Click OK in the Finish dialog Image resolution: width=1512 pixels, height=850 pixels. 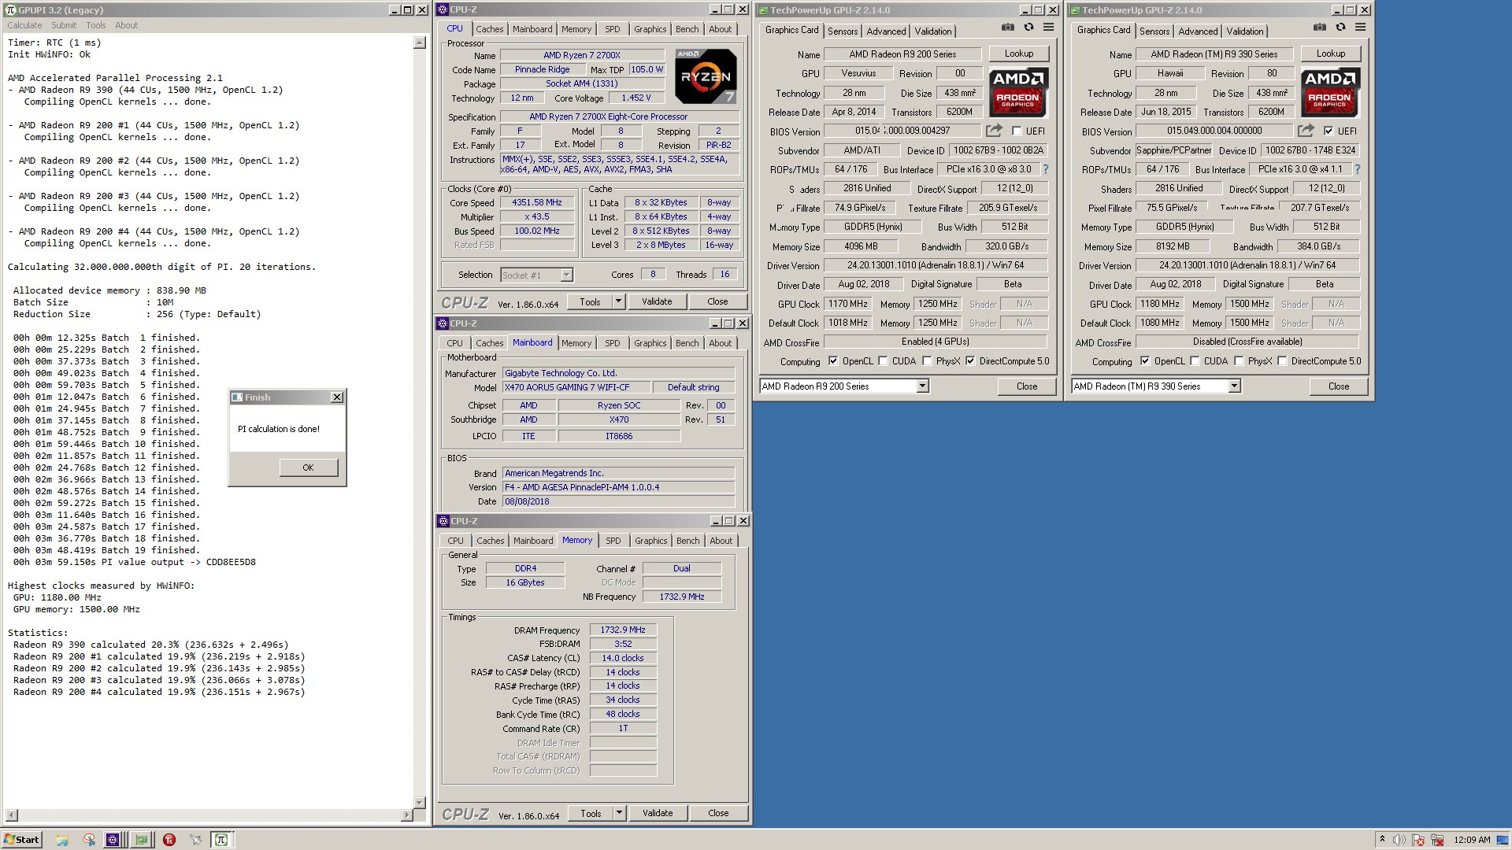[x=308, y=468]
